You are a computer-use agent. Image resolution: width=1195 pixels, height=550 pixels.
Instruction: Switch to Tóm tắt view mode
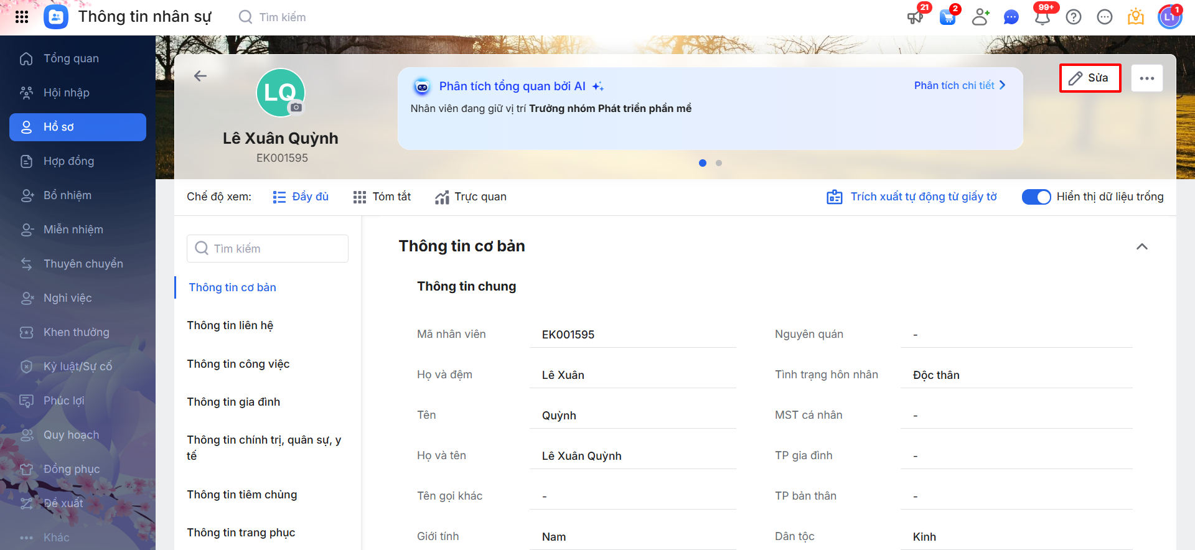click(x=382, y=197)
